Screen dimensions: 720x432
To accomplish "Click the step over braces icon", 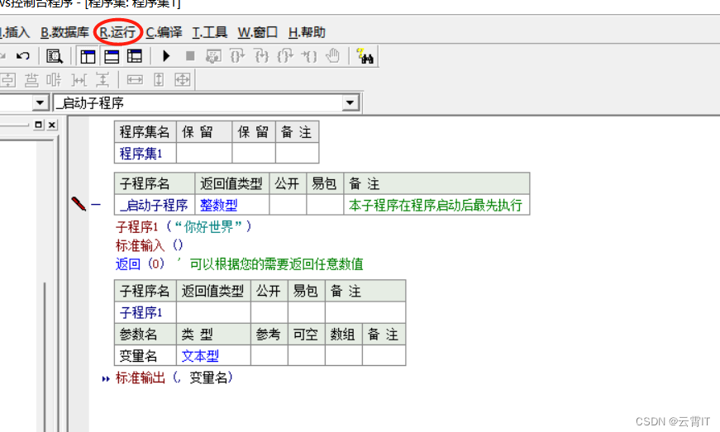I will tap(237, 56).
